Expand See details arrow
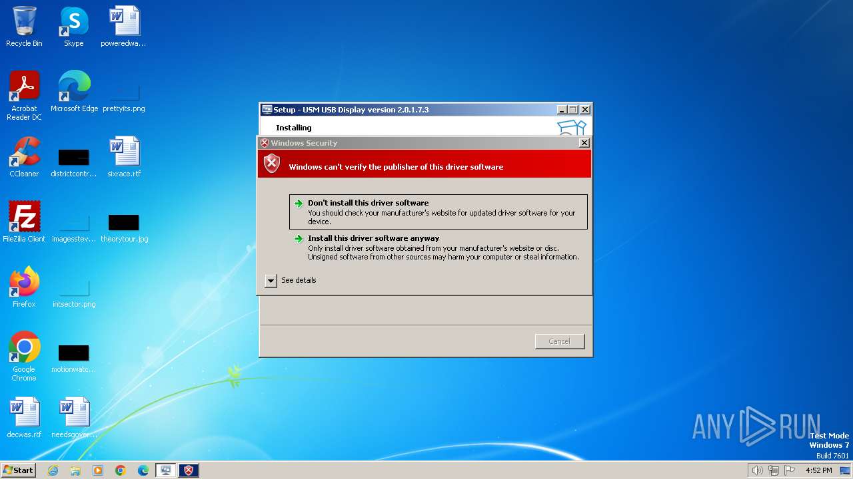Image resolution: width=853 pixels, height=479 pixels. (271, 281)
